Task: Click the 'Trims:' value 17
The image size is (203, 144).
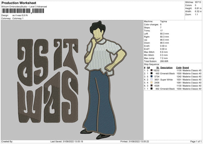Action: click(x=161, y=31)
